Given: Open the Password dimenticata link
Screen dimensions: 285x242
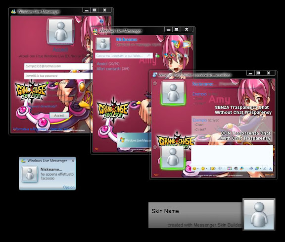Looking at the screenshot, I should pos(43,106).
